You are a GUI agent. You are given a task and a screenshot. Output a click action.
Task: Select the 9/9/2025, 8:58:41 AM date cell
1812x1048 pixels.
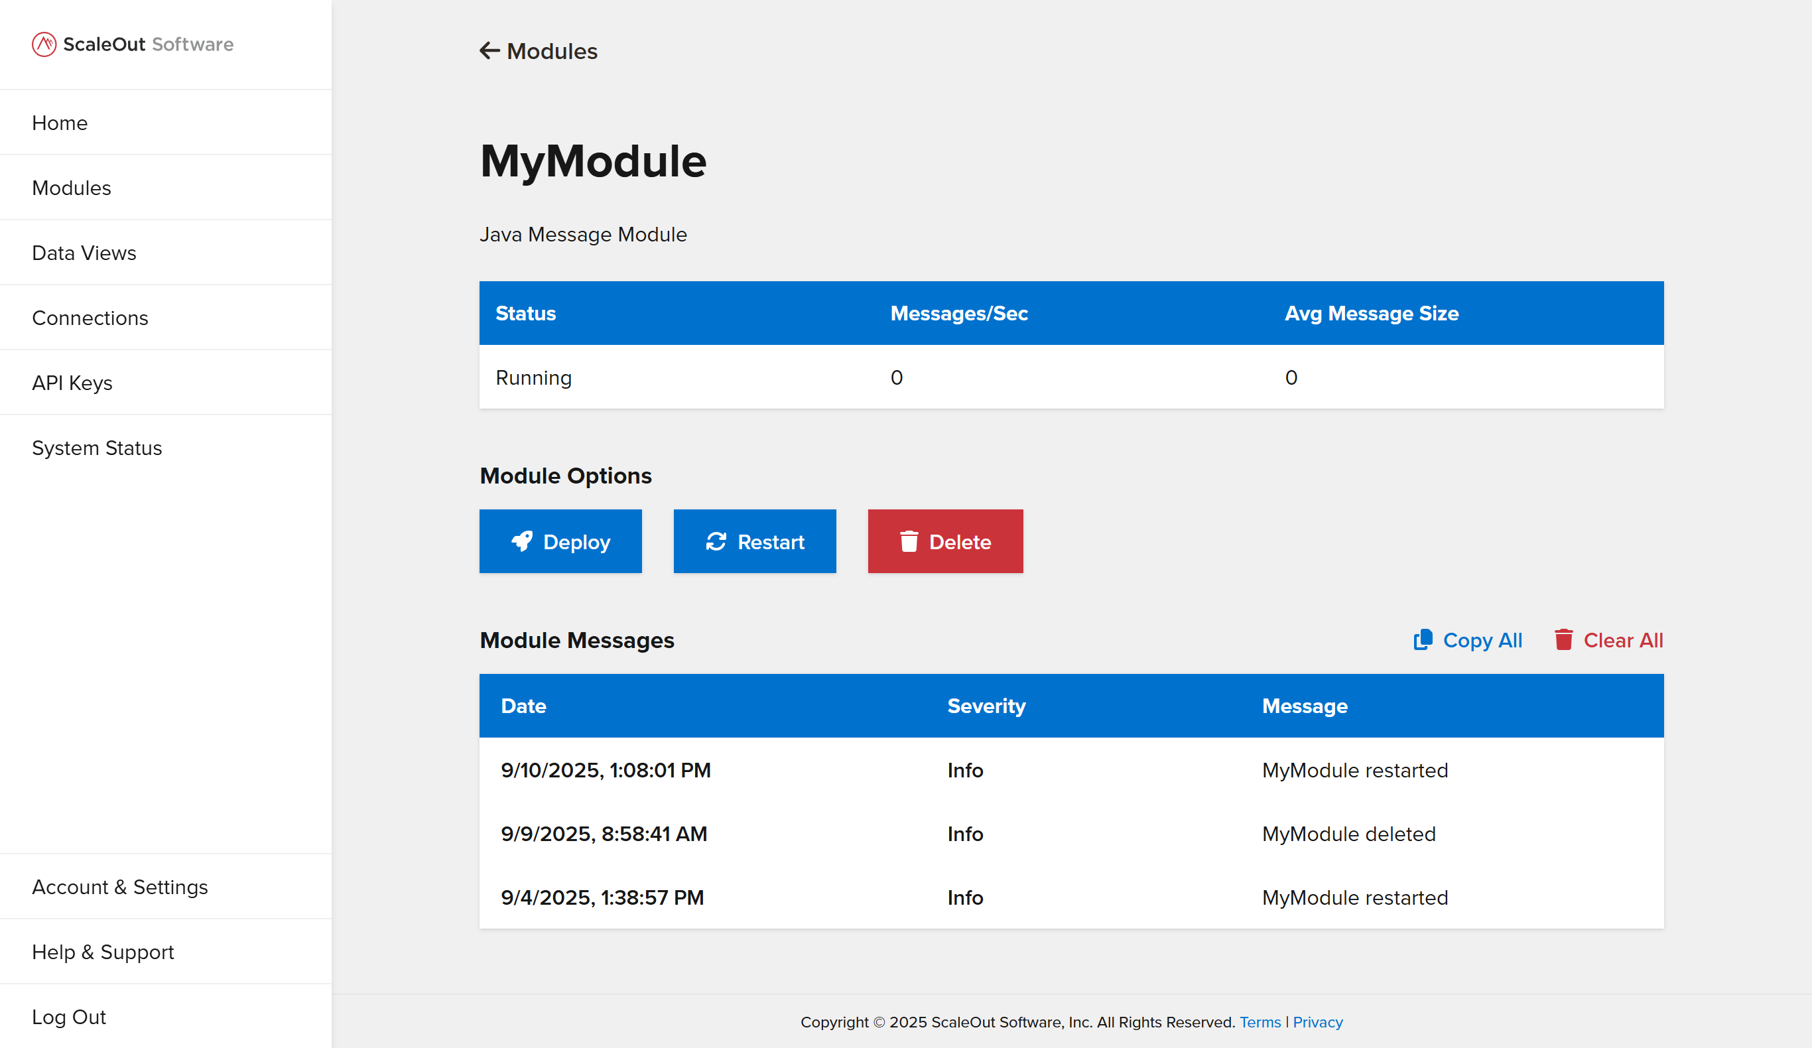604,834
